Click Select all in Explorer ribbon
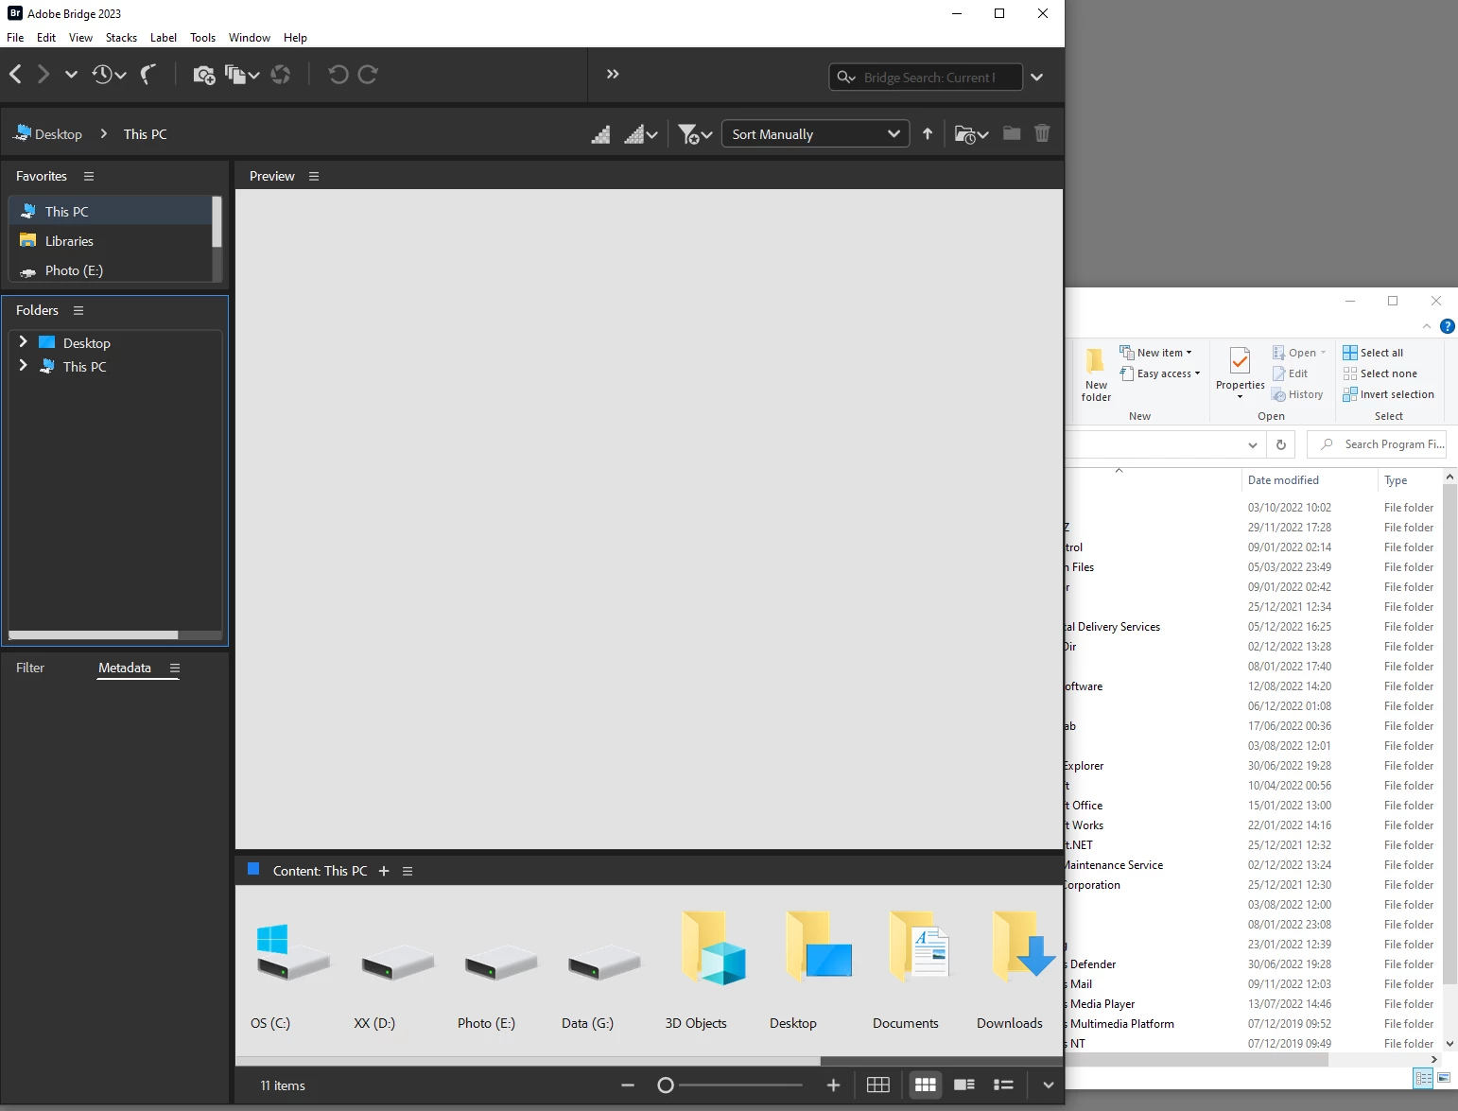 pos(1373,353)
